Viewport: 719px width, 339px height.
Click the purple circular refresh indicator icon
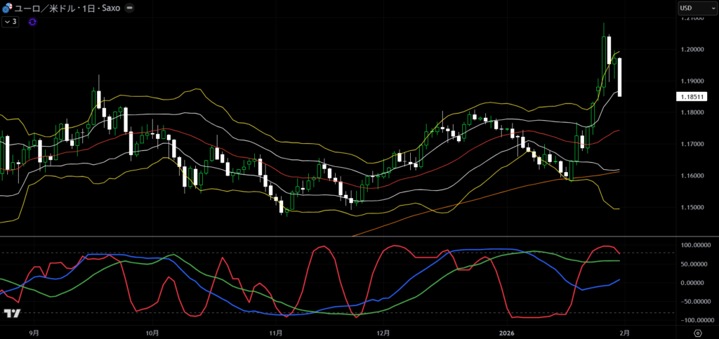click(x=32, y=22)
